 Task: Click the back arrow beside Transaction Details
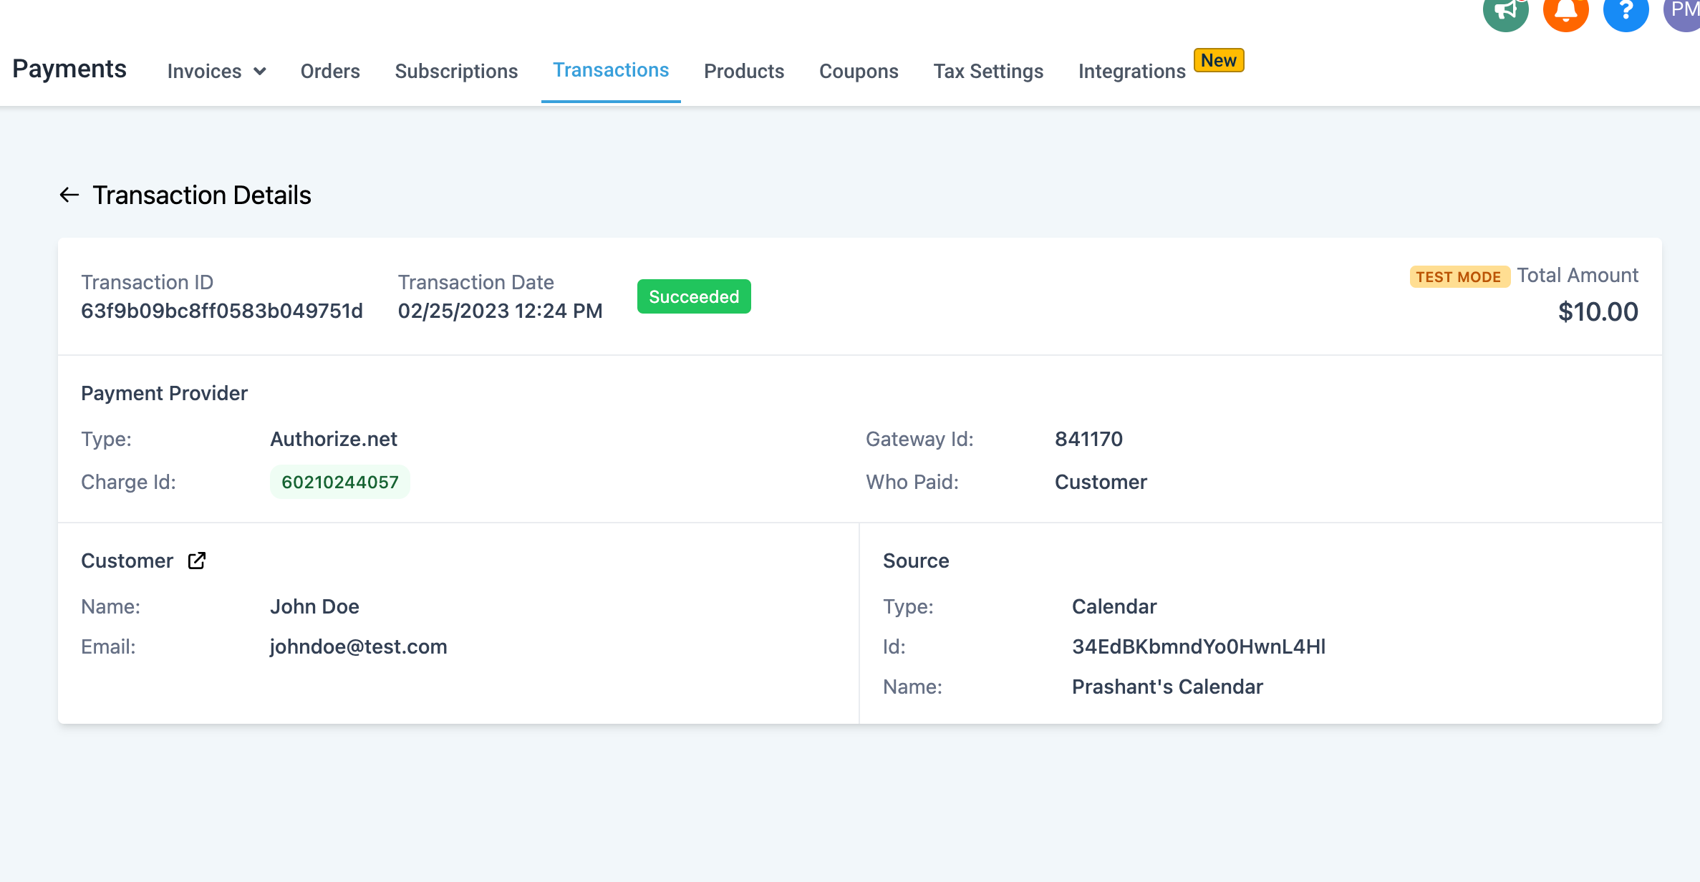click(69, 195)
